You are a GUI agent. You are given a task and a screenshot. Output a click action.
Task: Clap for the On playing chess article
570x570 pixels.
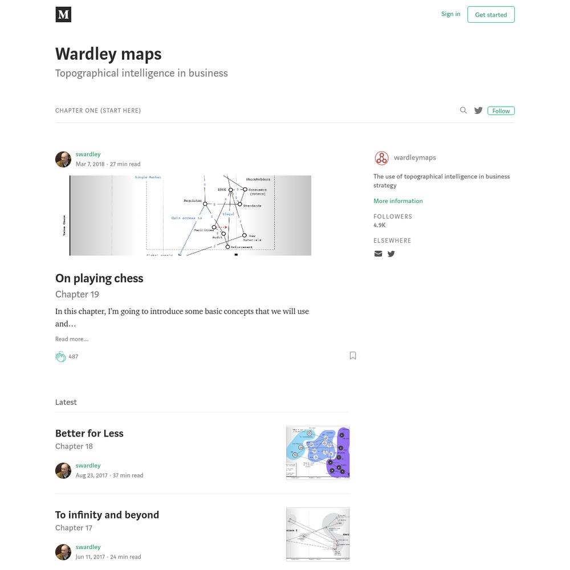[61, 357]
